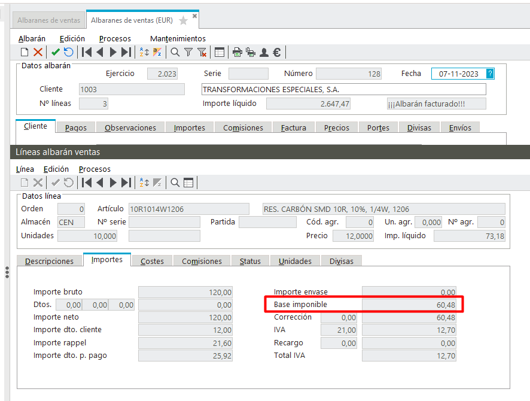This screenshot has height=401, width=530.
Task: Open the Línea menu
Action: tap(25, 169)
